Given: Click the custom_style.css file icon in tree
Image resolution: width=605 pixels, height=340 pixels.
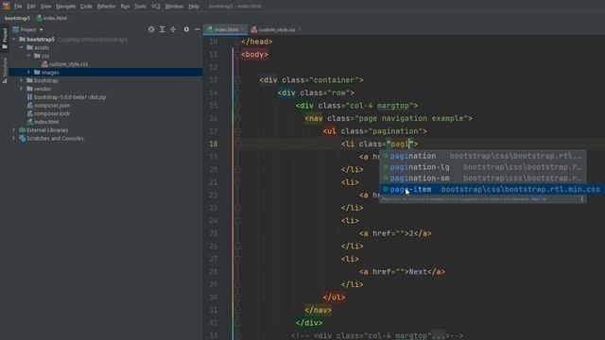Looking at the screenshot, I should (x=44, y=64).
